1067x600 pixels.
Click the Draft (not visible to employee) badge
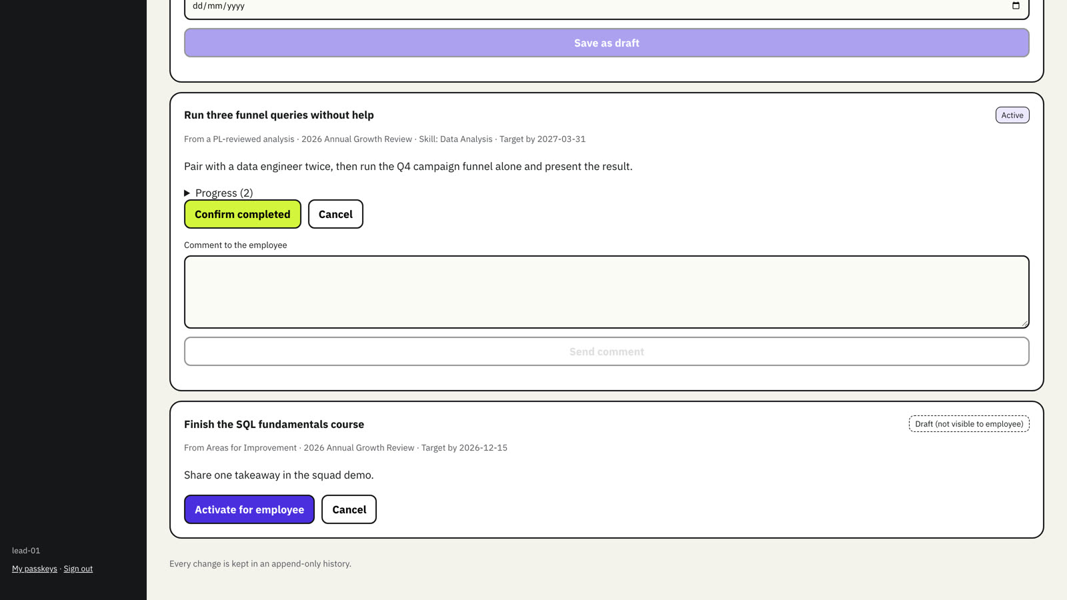point(969,424)
